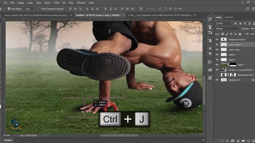Close the storm_clouds document tab
The image size is (255, 143).
(x=71, y=15)
